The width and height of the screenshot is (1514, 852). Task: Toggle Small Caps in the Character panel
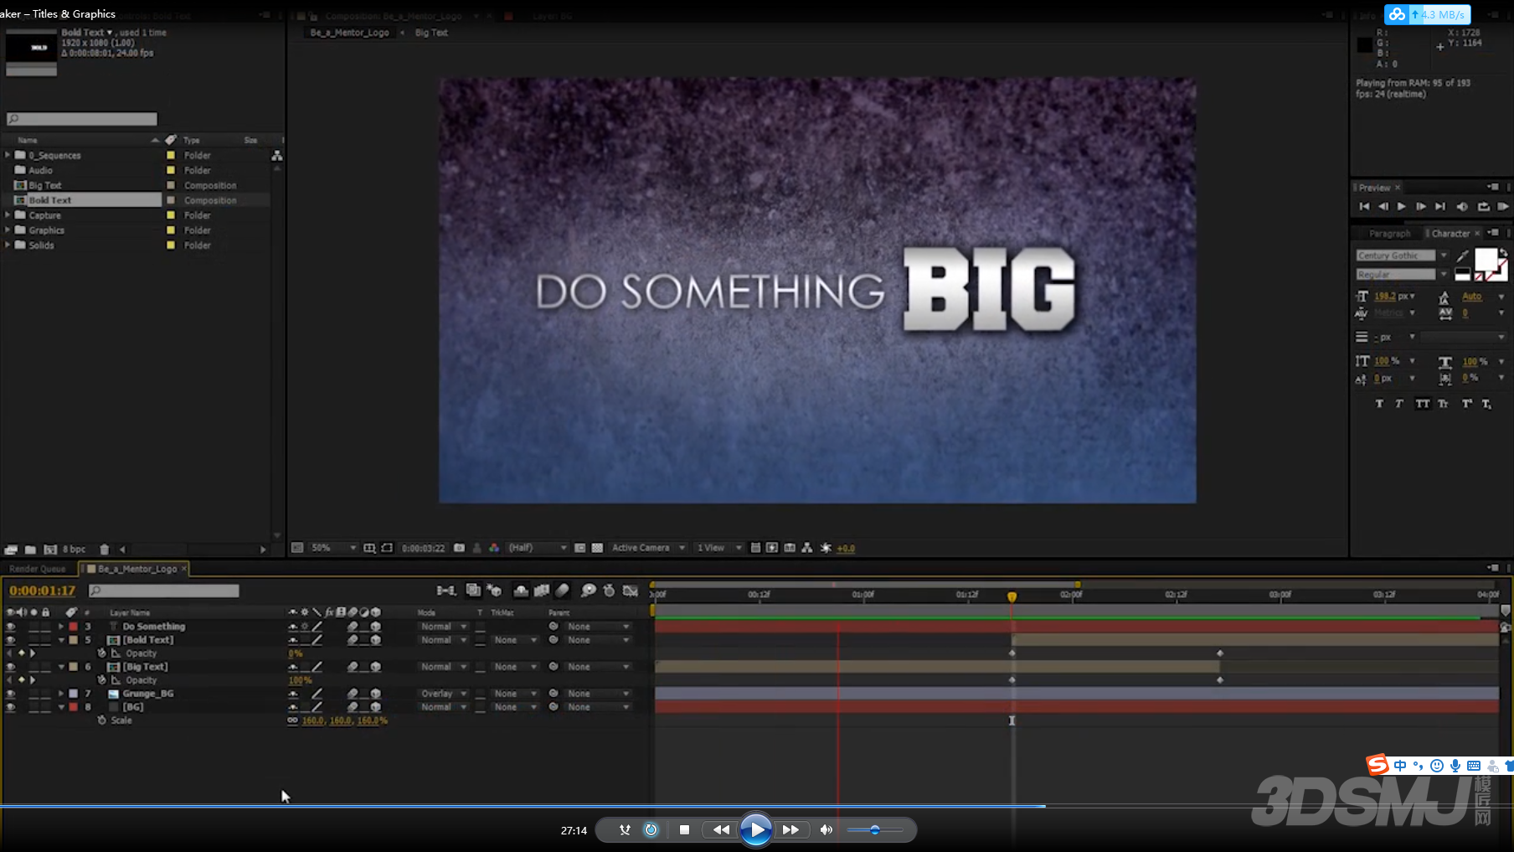1443,404
